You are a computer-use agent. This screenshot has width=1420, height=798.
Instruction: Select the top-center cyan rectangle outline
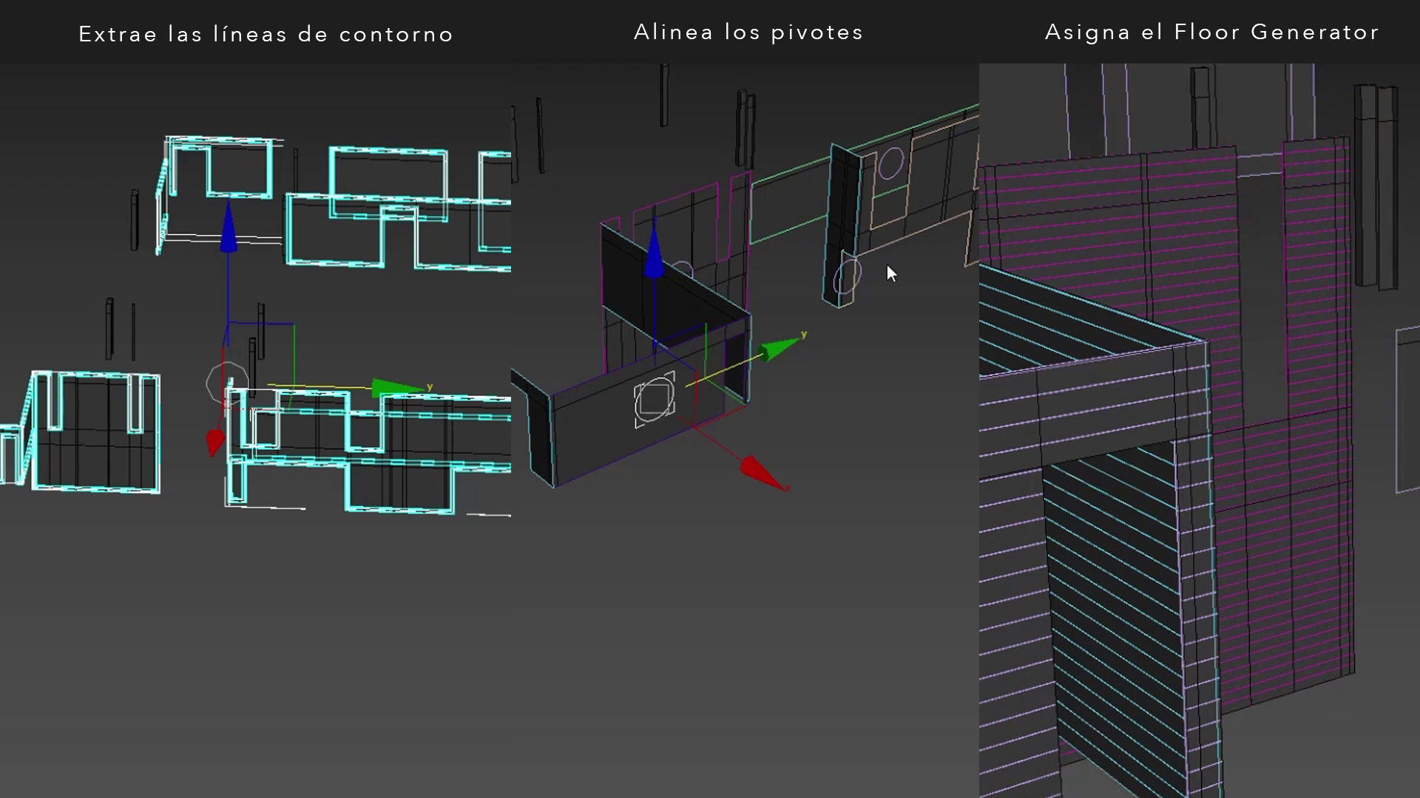(388, 151)
